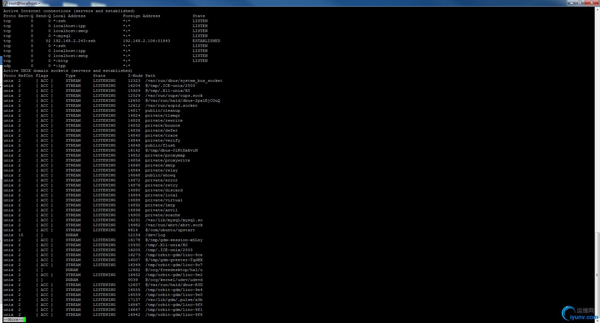
Task: Select path @/tmp/dbus-0lKtDxkviM
Action: coord(171,150)
